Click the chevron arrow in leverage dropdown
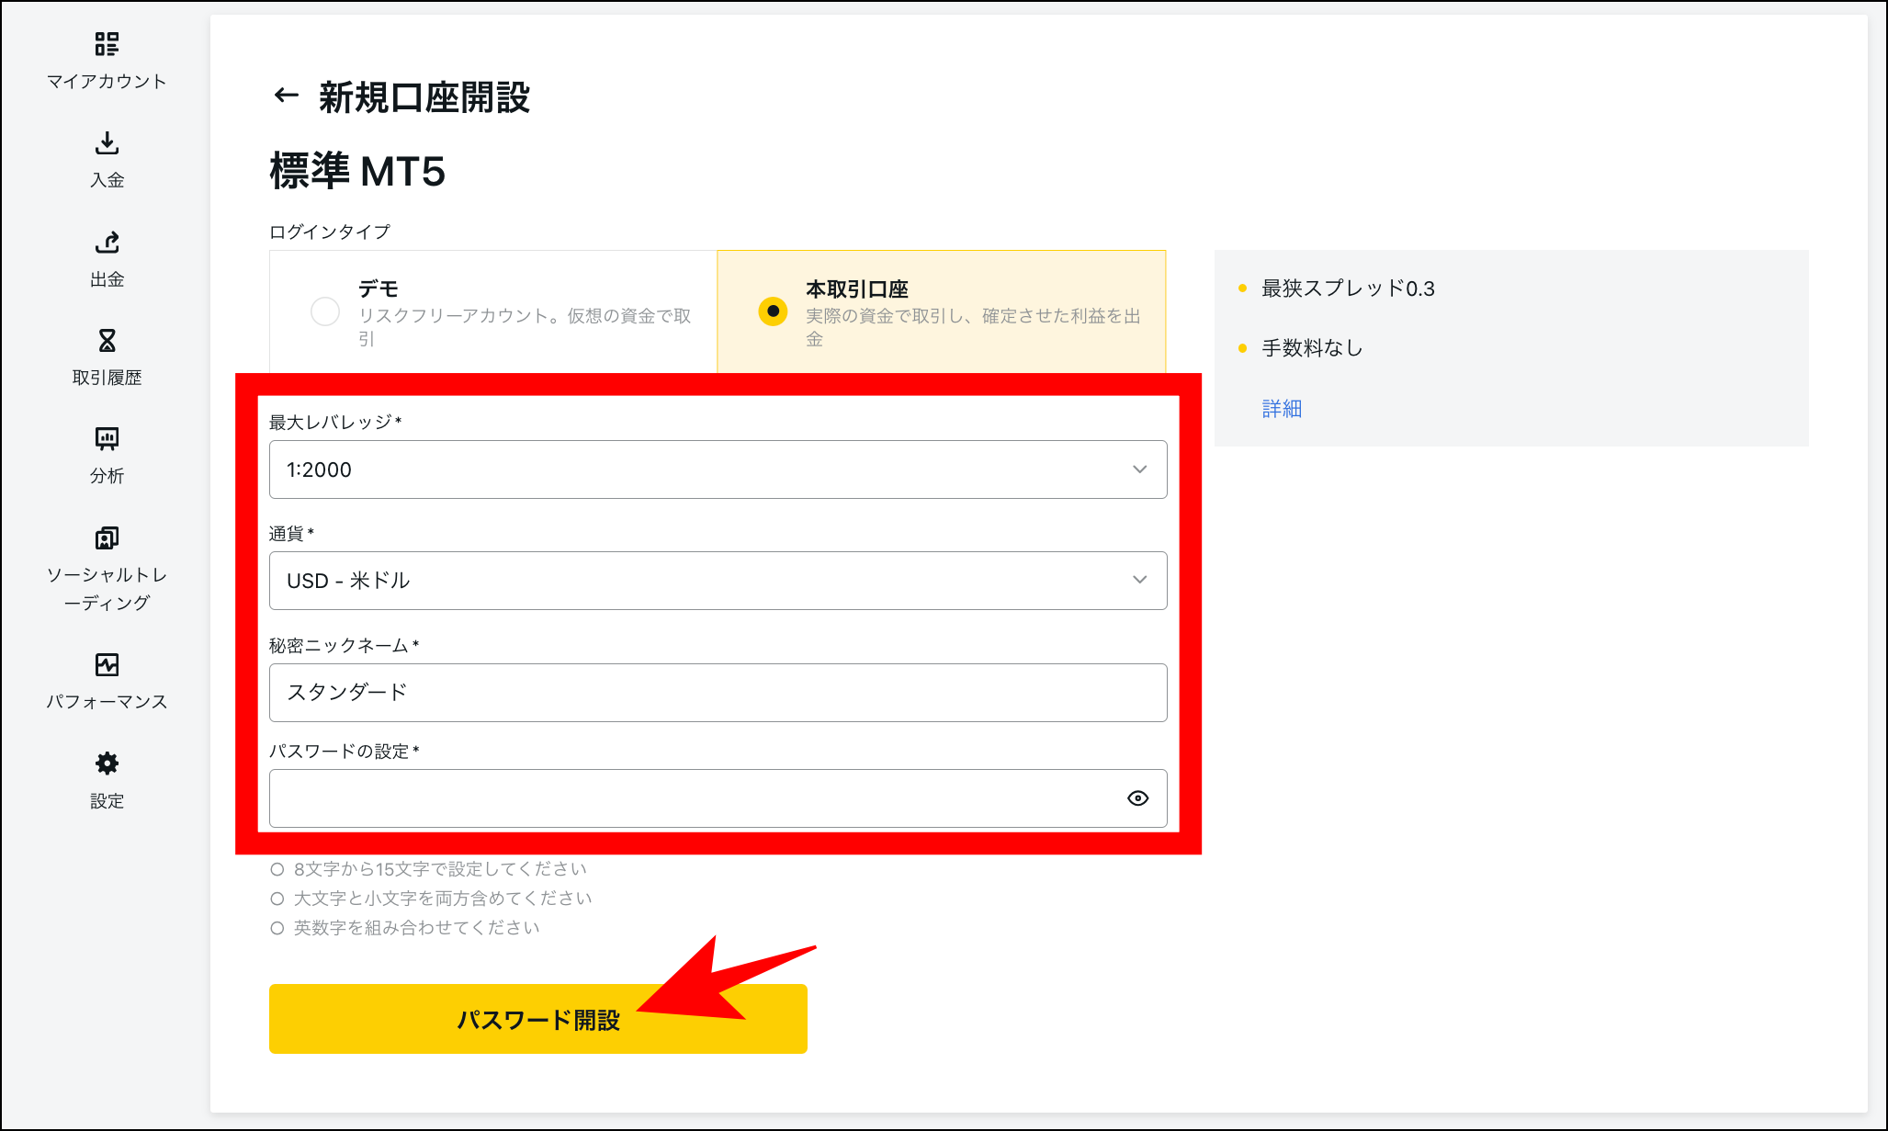The width and height of the screenshot is (1888, 1131). 1139,469
